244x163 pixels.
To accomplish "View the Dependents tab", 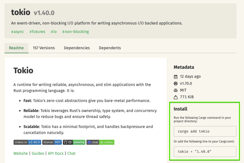I will (110, 48).
